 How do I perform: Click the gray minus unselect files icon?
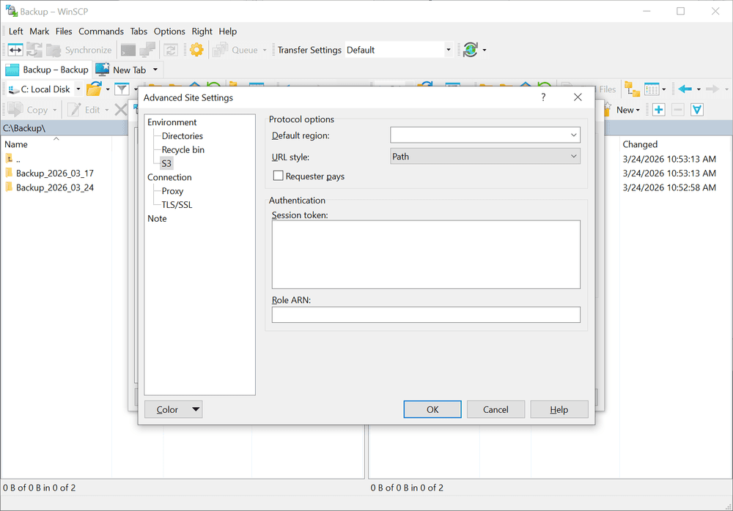point(678,110)
